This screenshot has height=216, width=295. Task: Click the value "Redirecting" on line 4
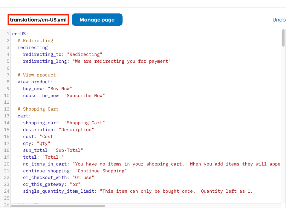[85, 54]
